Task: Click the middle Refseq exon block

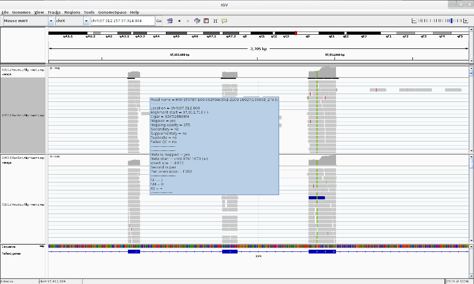Action: (230, 251)
